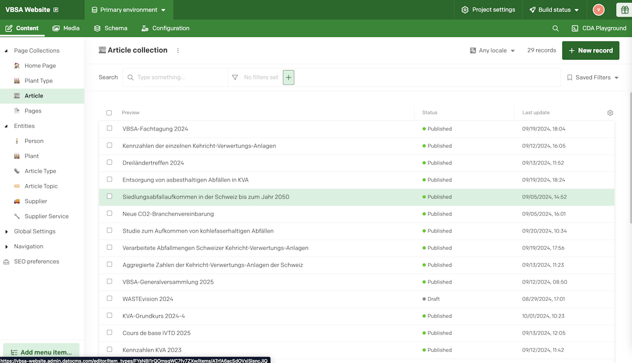The height and width of the screenshot is (363, 632).
Task: Click the locale icon beside Any locale
Action: [x=473, y=51]
